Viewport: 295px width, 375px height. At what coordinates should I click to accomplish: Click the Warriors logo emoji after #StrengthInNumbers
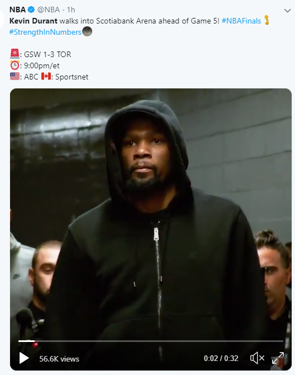[87, 31]
